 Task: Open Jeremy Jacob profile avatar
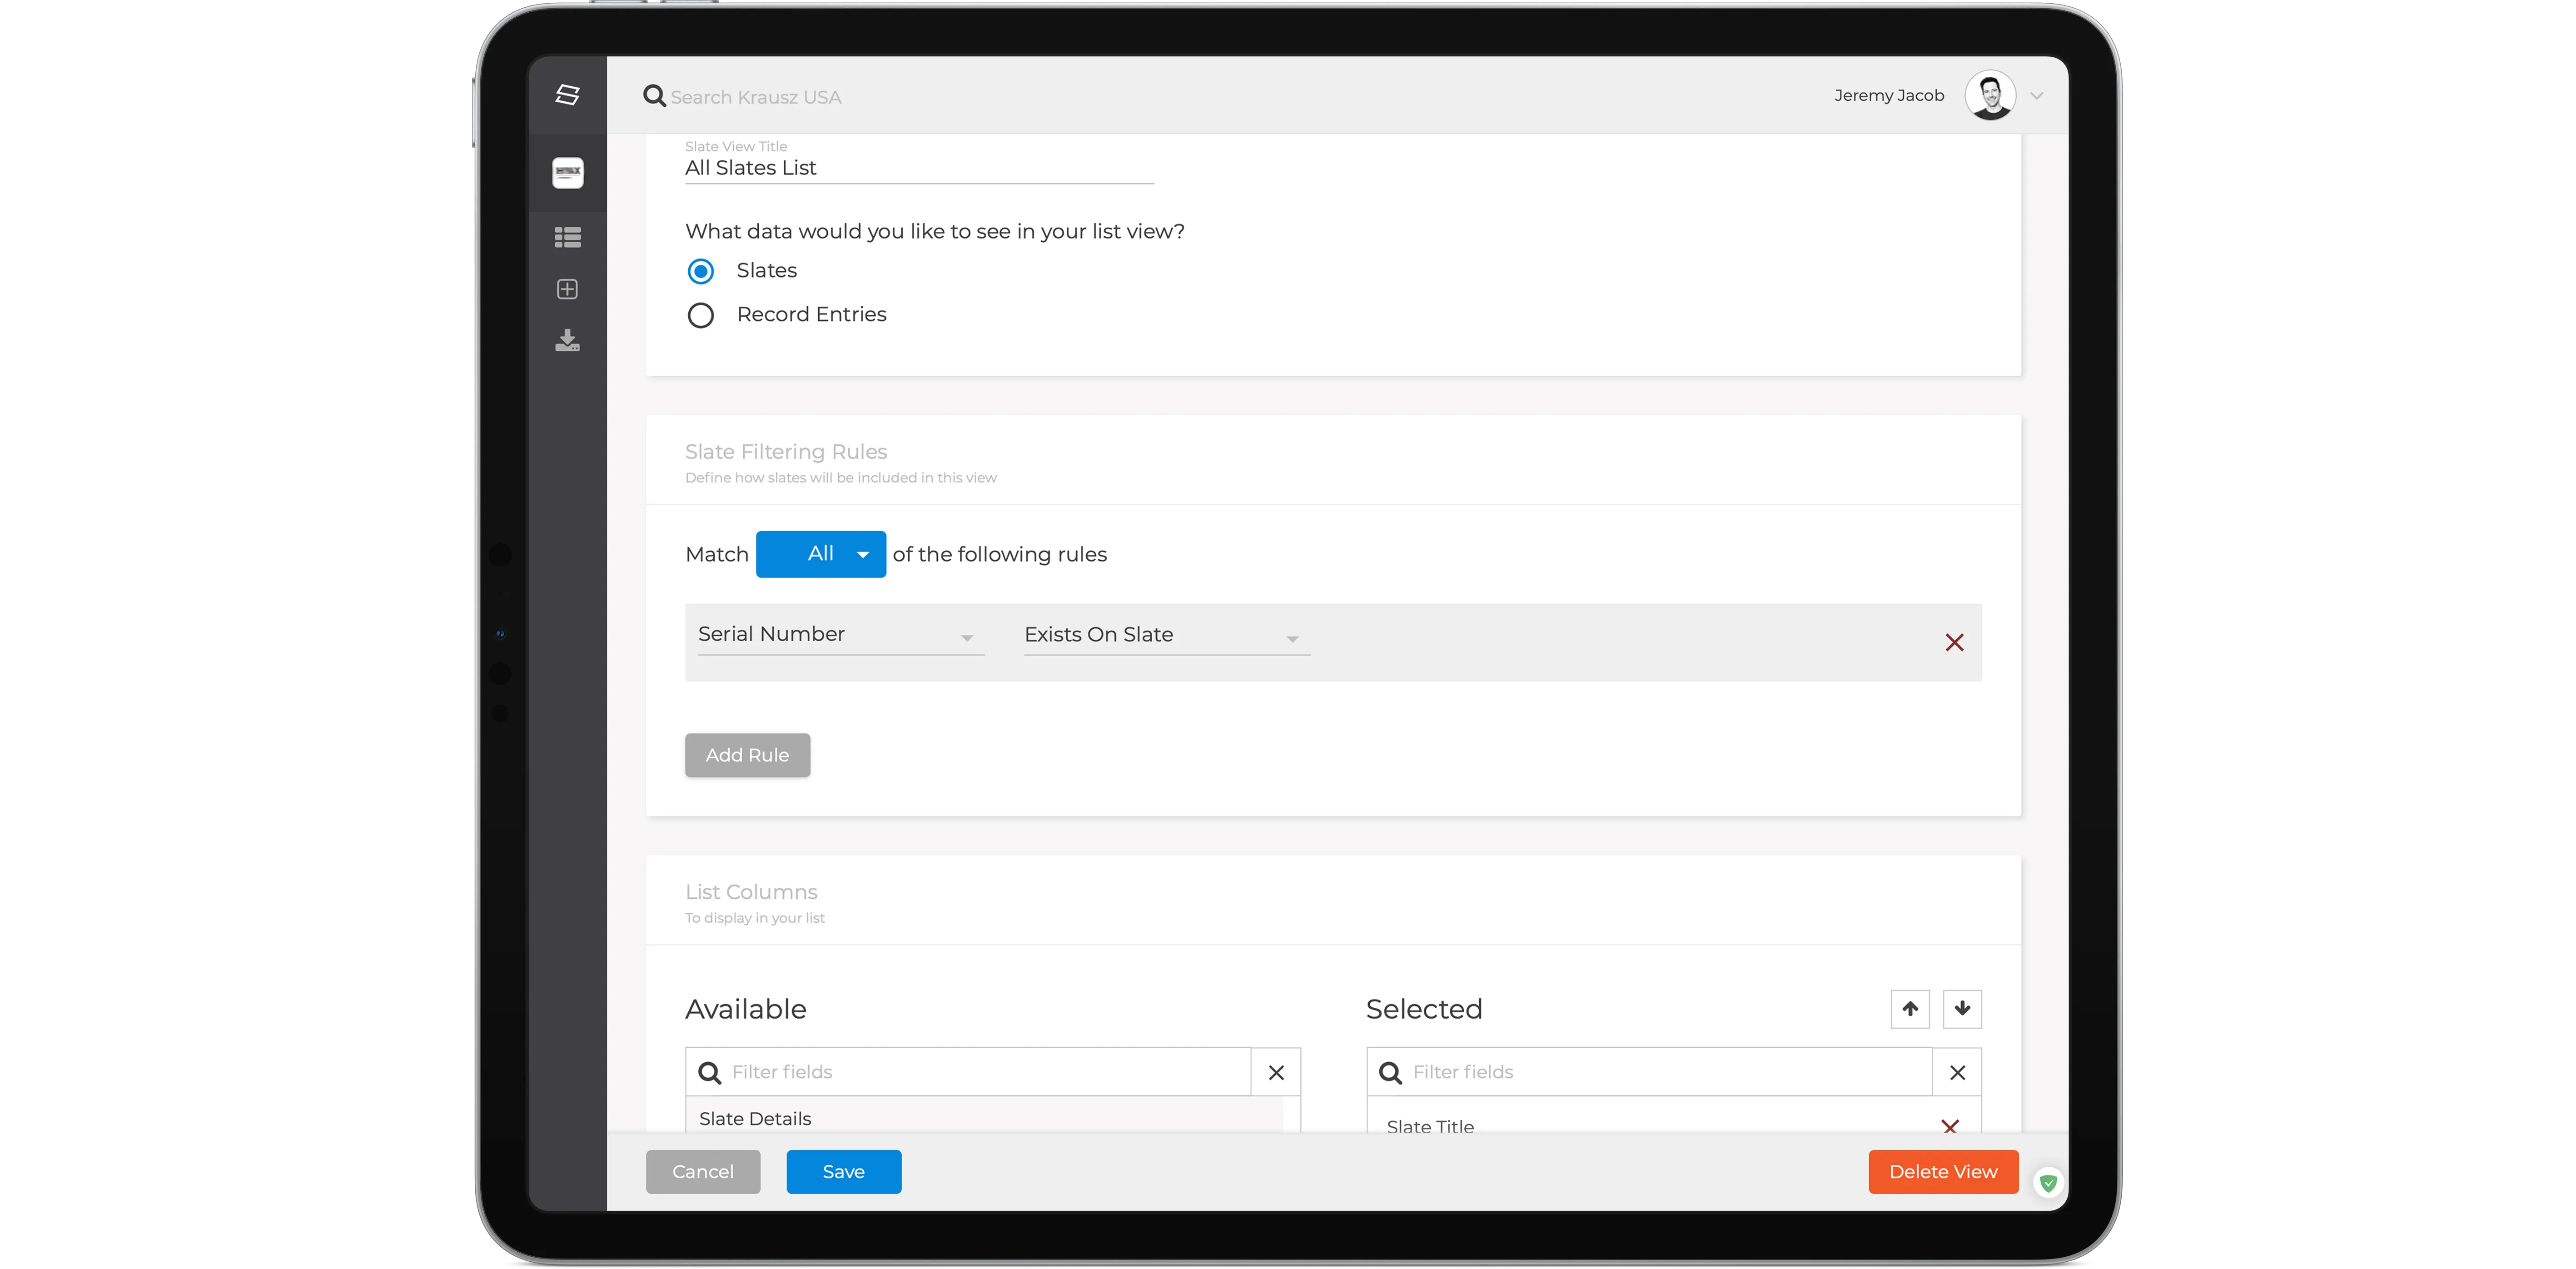click(x=1990, y=95)
